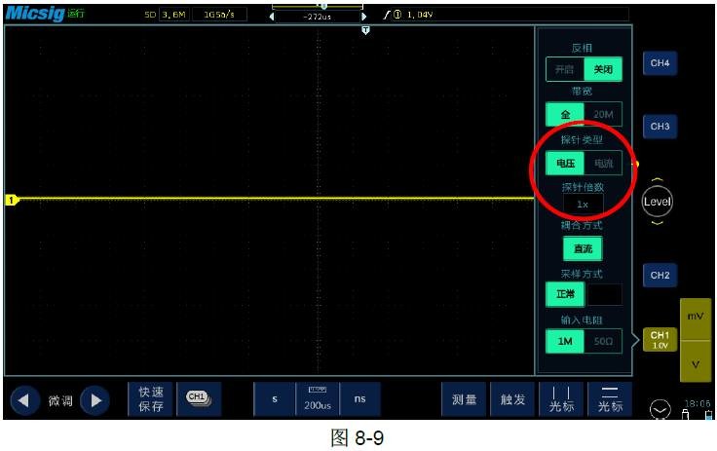This screenshot has width=717, height=451.
Task: Tap the CH1 channel stack icon
Action: tap(198, 398)
